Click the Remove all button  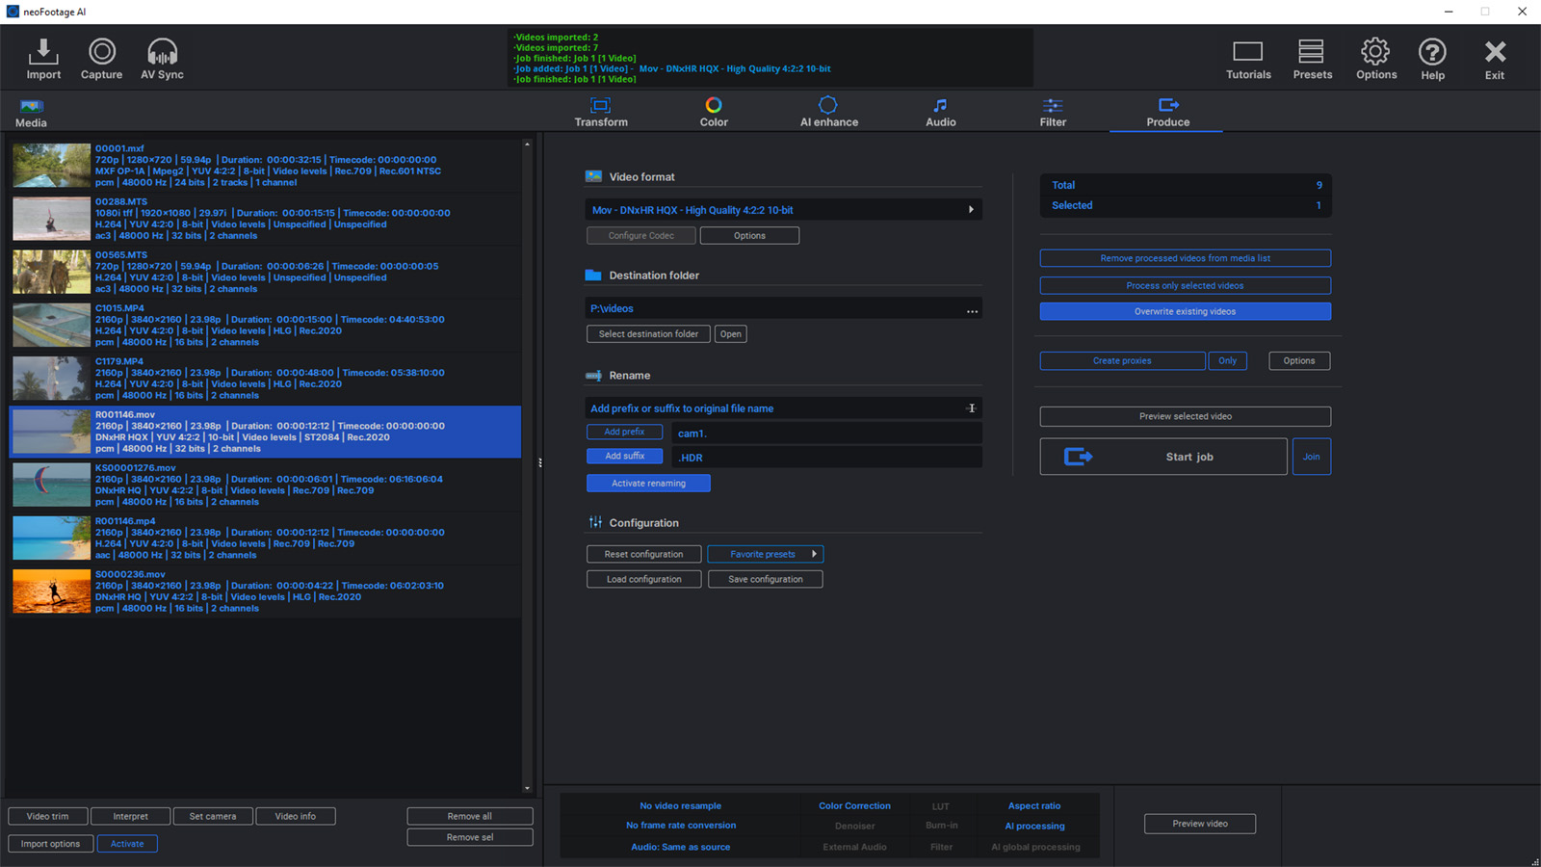tap(469, 816)
